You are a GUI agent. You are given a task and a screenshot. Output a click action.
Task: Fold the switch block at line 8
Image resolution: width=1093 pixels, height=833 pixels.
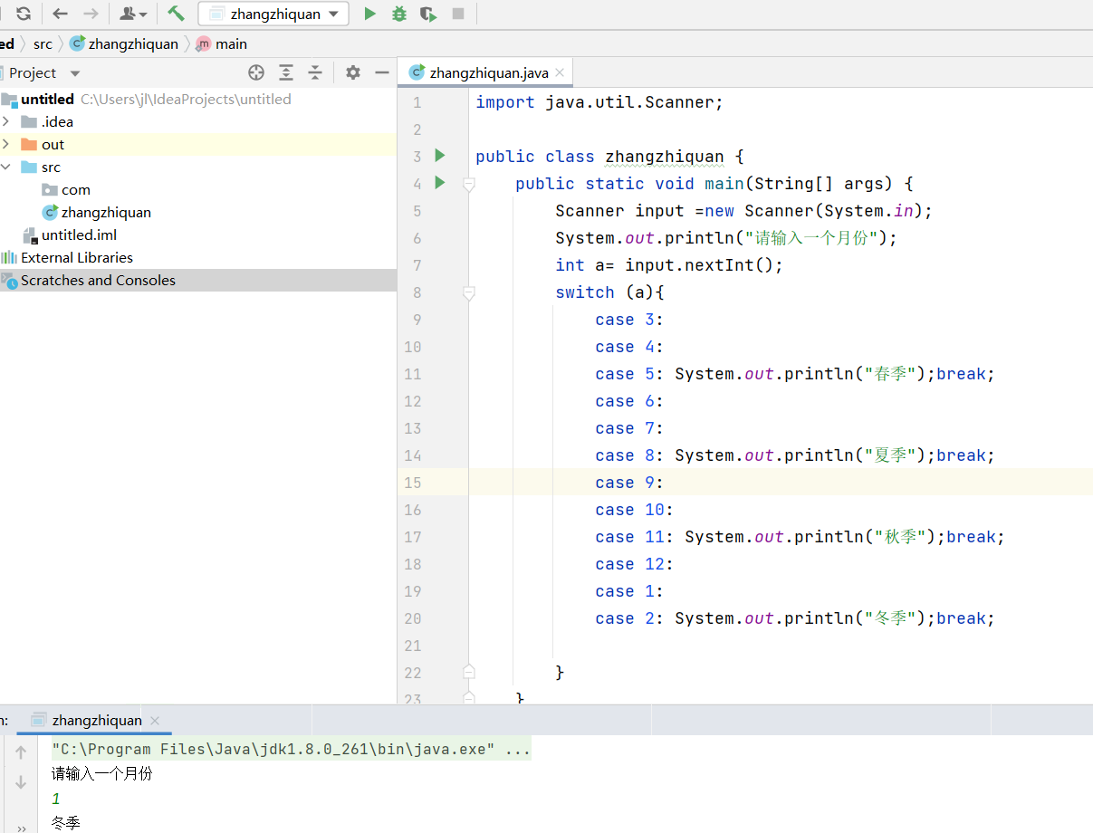tap(468, 292)
